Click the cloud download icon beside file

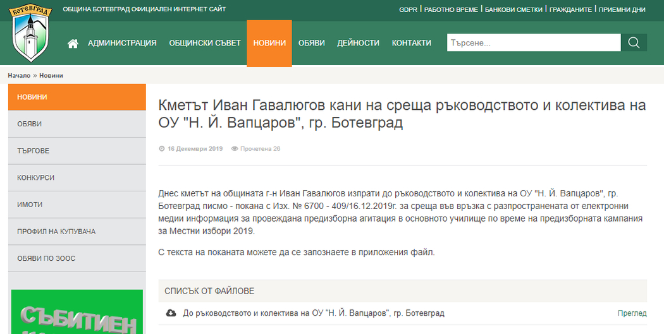click(x=171, y=313)
